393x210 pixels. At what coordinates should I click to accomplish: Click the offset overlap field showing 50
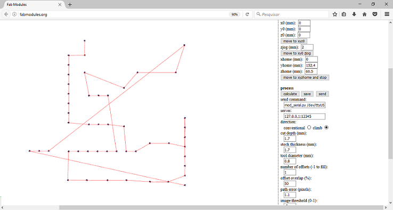pyautogui.click(x=290, y=184)
